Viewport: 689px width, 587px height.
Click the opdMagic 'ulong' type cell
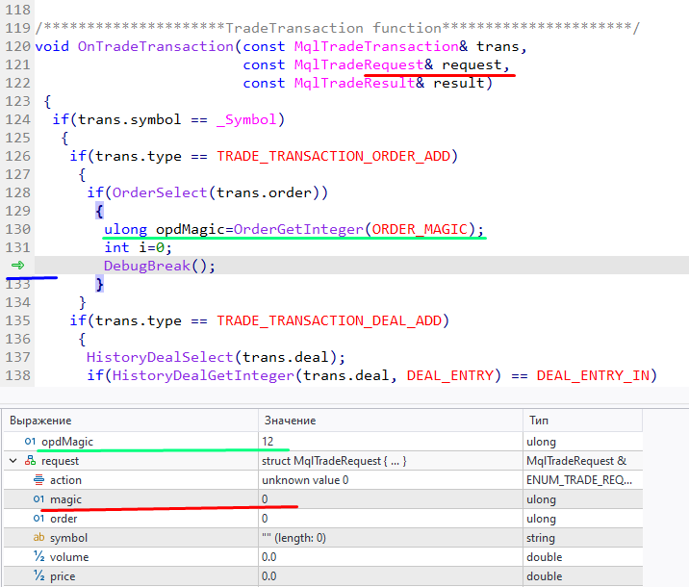541,442
